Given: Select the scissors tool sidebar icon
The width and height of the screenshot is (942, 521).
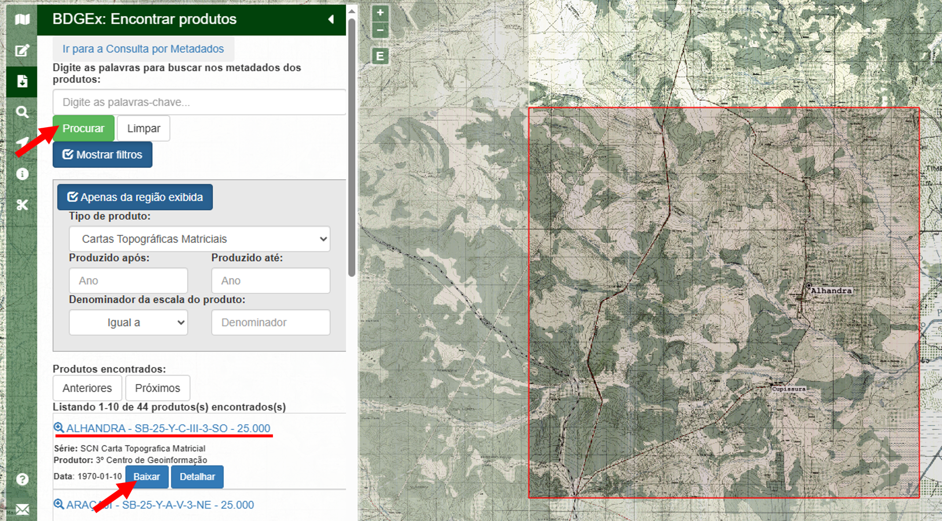Looking at the screenshot, I should 22,205.
